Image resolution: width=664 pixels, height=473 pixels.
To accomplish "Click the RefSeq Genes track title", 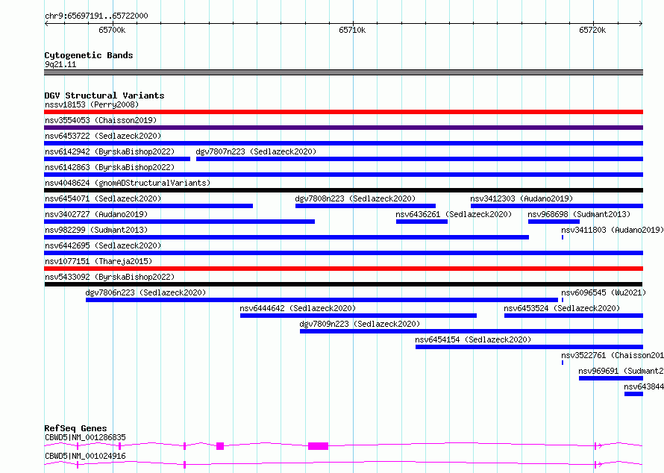I will (75, 428).
